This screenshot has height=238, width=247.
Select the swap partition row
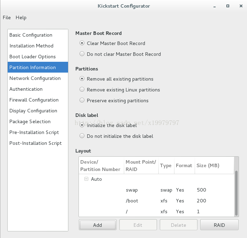[156, 190]
